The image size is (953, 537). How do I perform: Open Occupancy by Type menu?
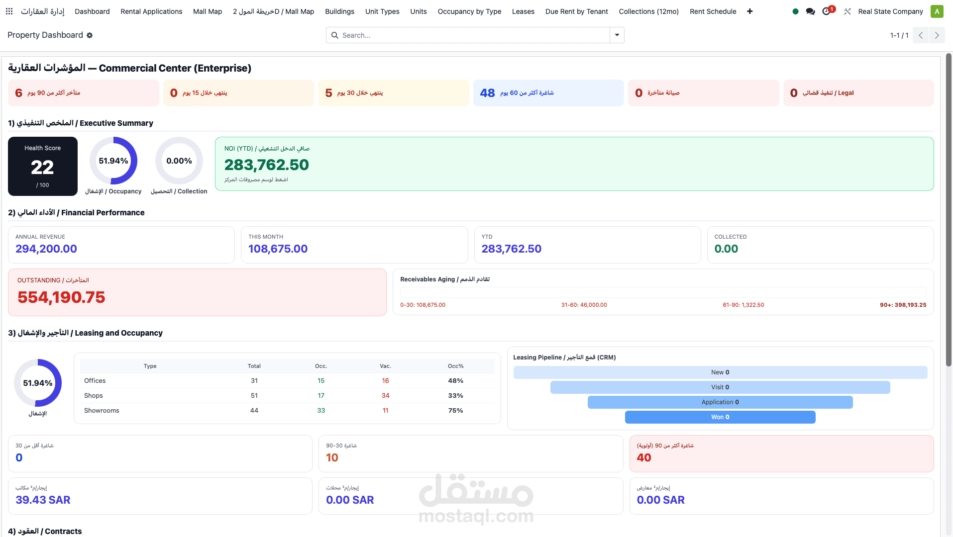click(x=469, y=11)
